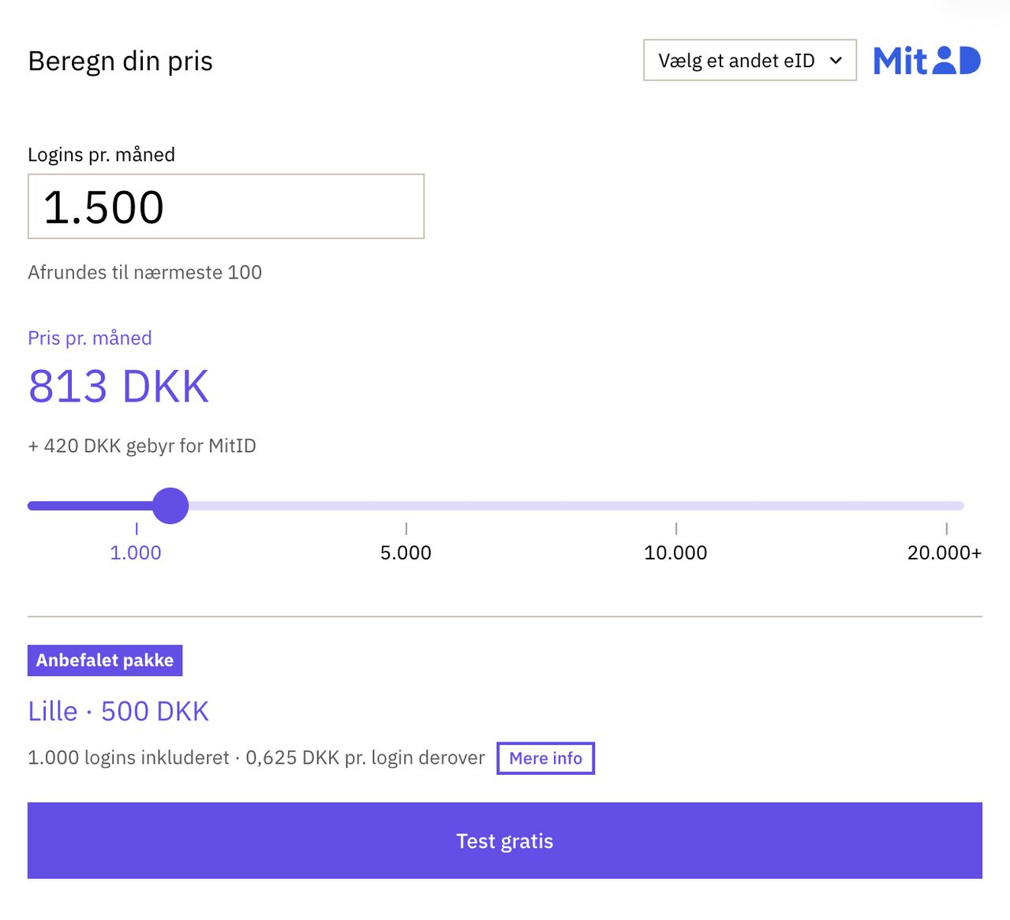Viewport: 1010px width, 920px height.
Task: Click the "Beregn din pris" heading
Action: coord(120,61)
